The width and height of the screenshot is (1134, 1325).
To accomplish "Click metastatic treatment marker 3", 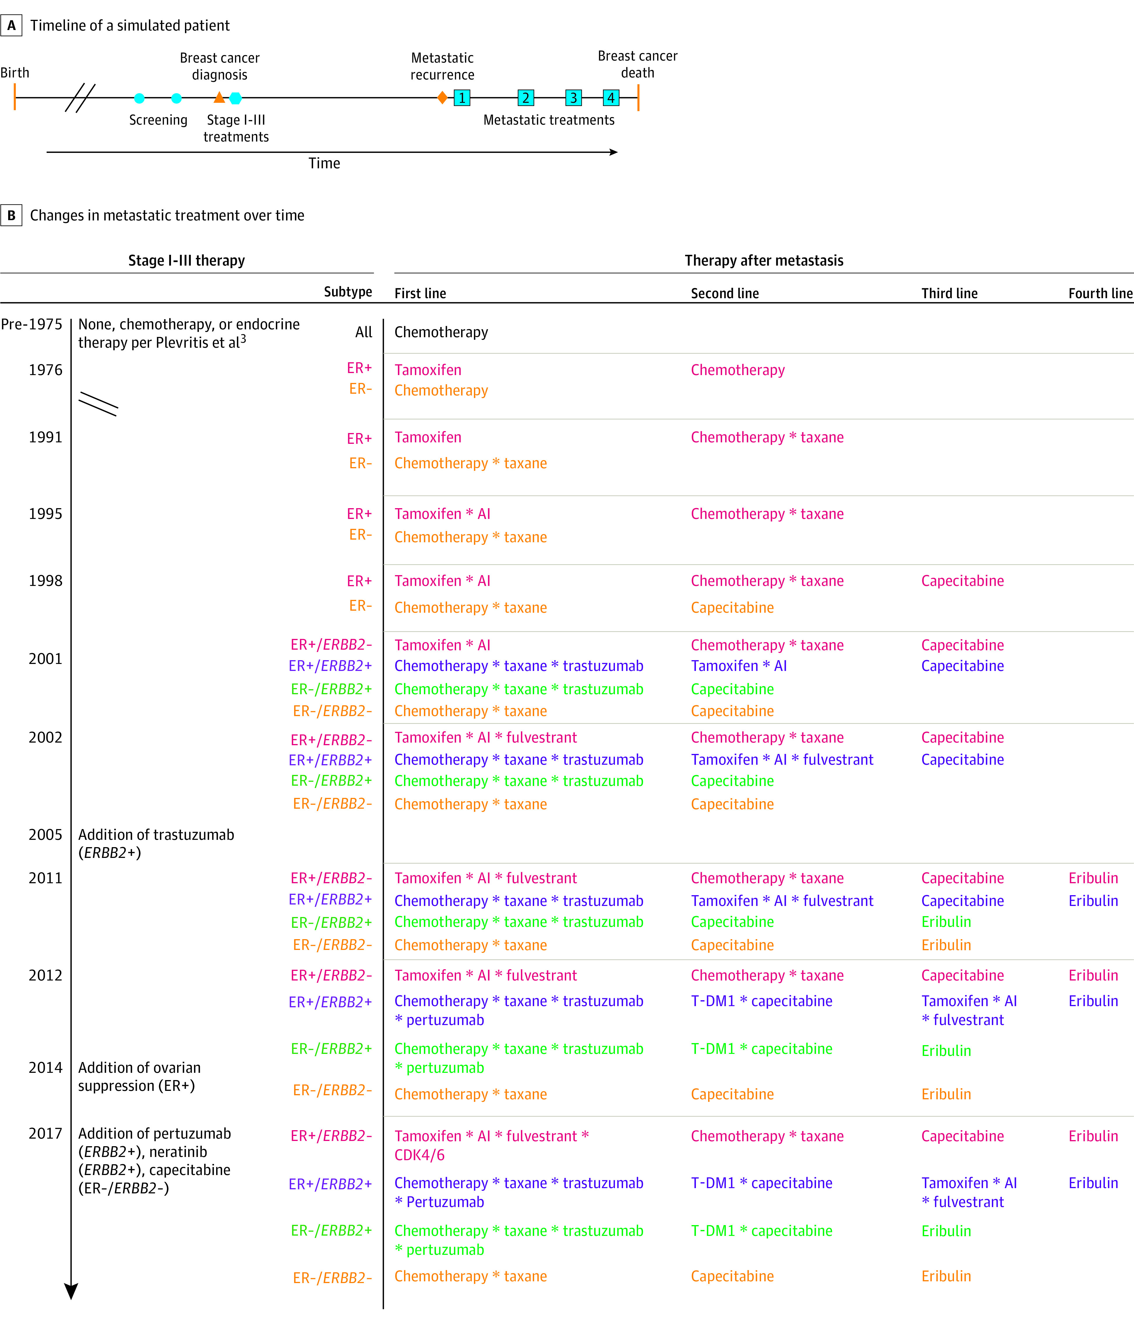I will pyautogui.click(x=574, y=98).
